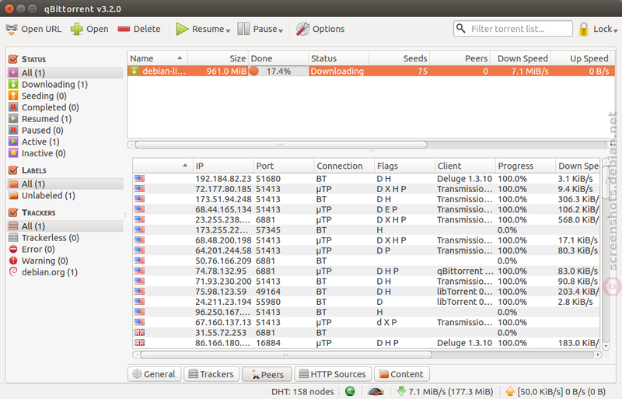Select the Inactive (0) status filter
Screen dimensions: 622x399
(44, 153)
